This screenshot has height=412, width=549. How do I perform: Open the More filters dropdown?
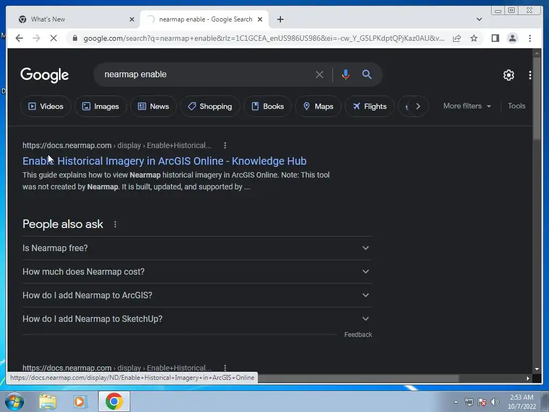tap(467, 106)
